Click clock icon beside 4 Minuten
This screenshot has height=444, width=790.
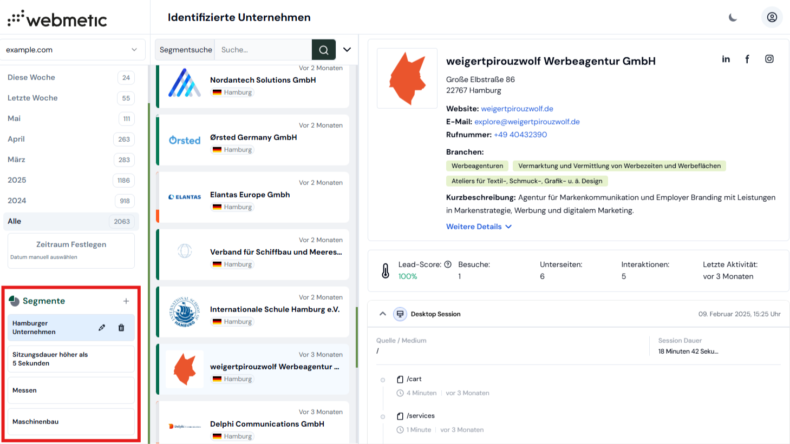click(x=400, y=393)
